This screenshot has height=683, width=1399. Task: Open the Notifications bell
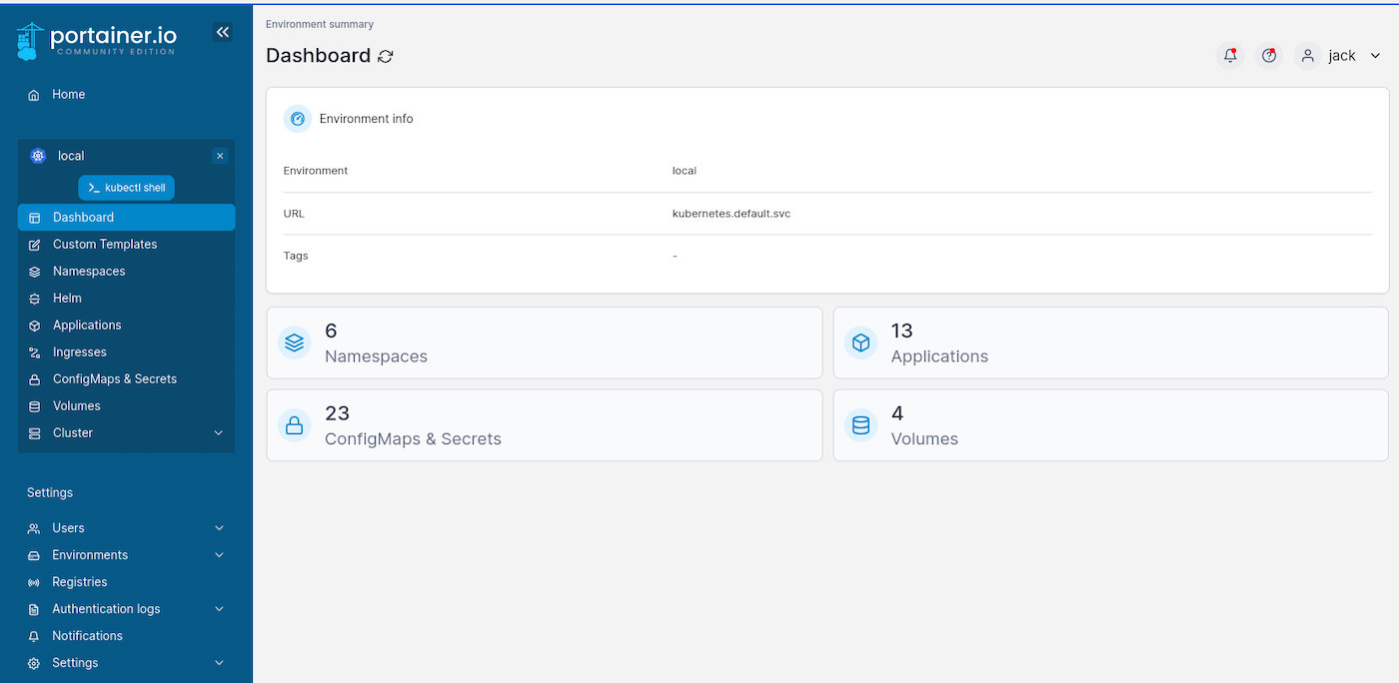[x=1230, y=55]
